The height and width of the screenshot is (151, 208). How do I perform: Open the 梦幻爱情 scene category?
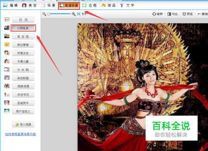pos(23,45)
